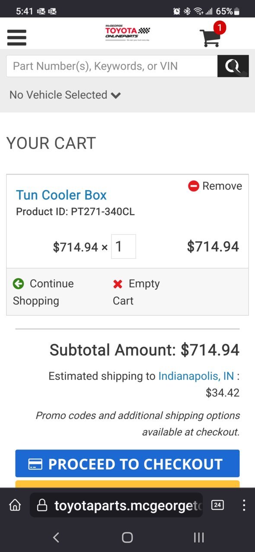Focus the part number search field
The image size is (255, 552).
(x=112, y=66)
